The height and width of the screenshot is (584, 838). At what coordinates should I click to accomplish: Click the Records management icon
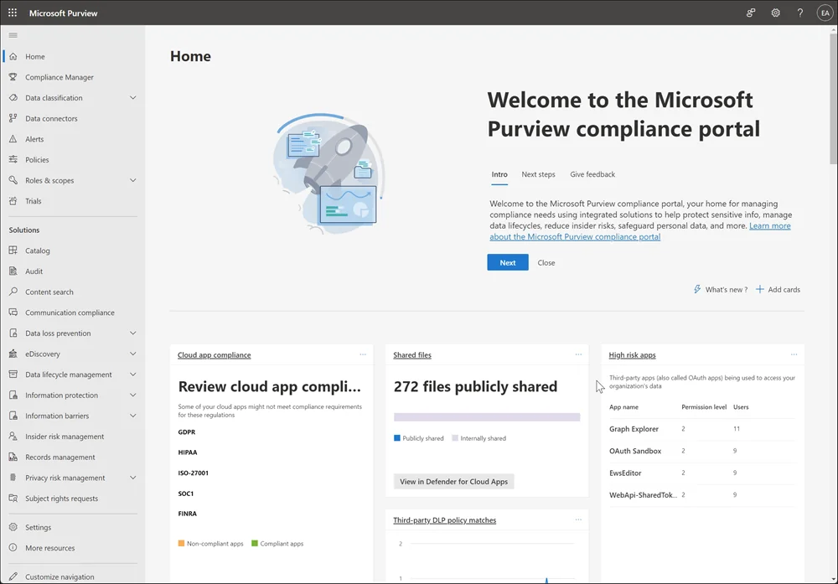coord(13,457)
